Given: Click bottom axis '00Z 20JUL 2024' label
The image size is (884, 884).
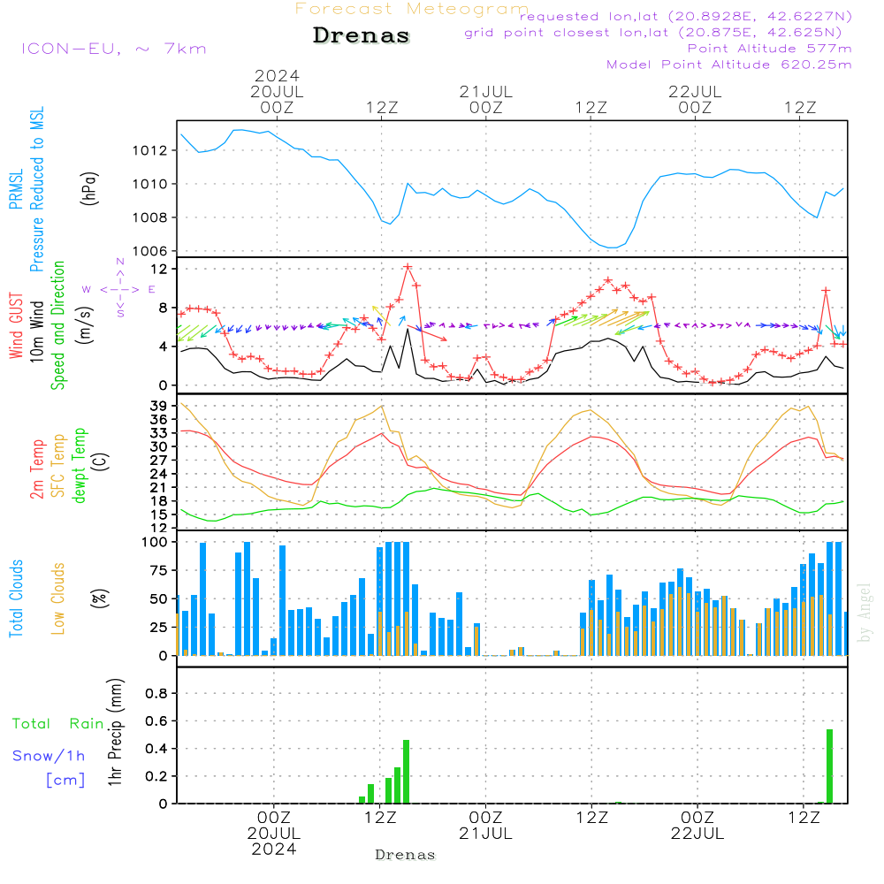Looking at the screenshot, I should tap(274, 834).
